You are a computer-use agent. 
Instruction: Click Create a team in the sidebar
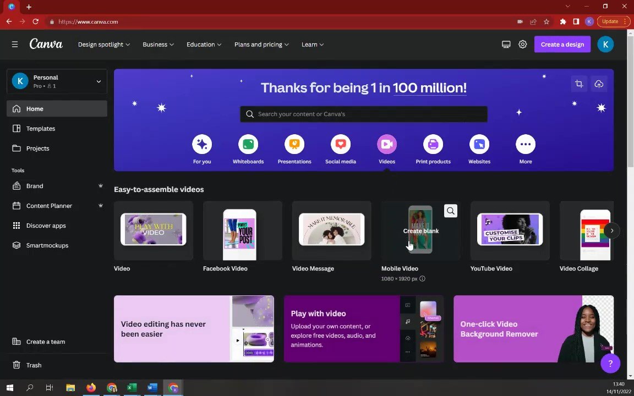(57, 342)
